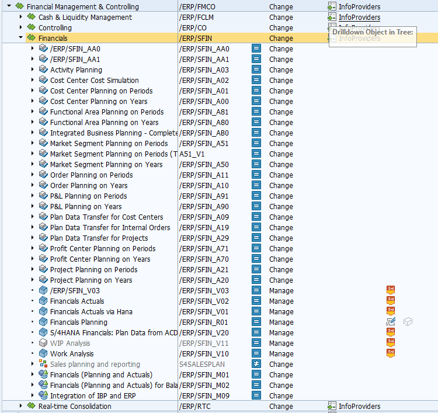The image size is (438, 413).
Task: Click the status icon for /ERP/SFIN_M09
Action: coord(256,395)
